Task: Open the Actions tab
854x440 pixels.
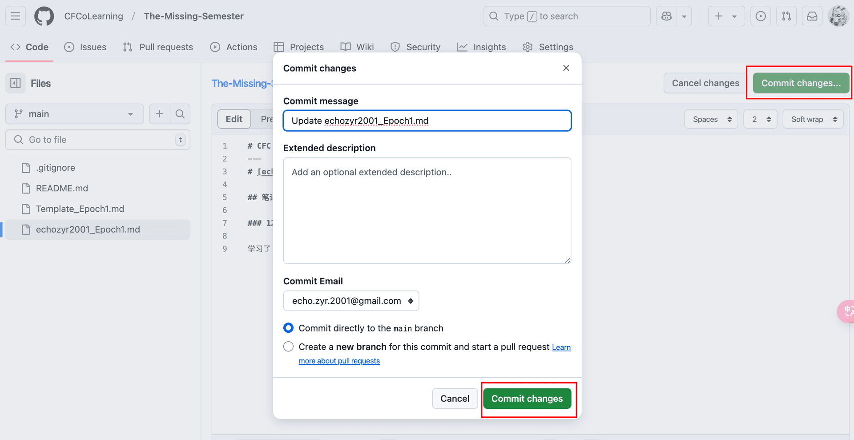Action: (x=234, y=47)
